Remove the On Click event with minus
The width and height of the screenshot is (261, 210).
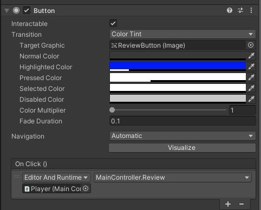pyautogui.click(x=242, y=204)
